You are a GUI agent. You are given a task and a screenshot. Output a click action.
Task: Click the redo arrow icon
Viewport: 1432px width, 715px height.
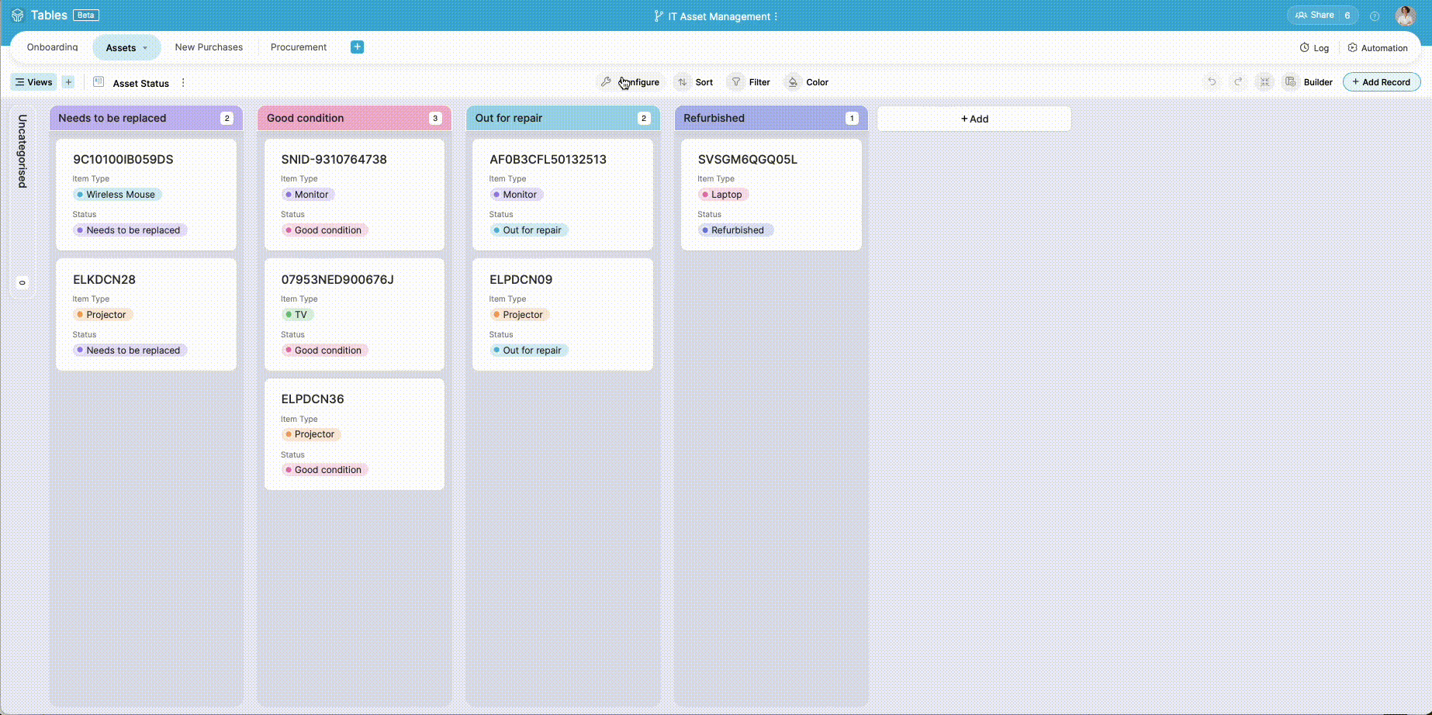[x=1238, y=81]
